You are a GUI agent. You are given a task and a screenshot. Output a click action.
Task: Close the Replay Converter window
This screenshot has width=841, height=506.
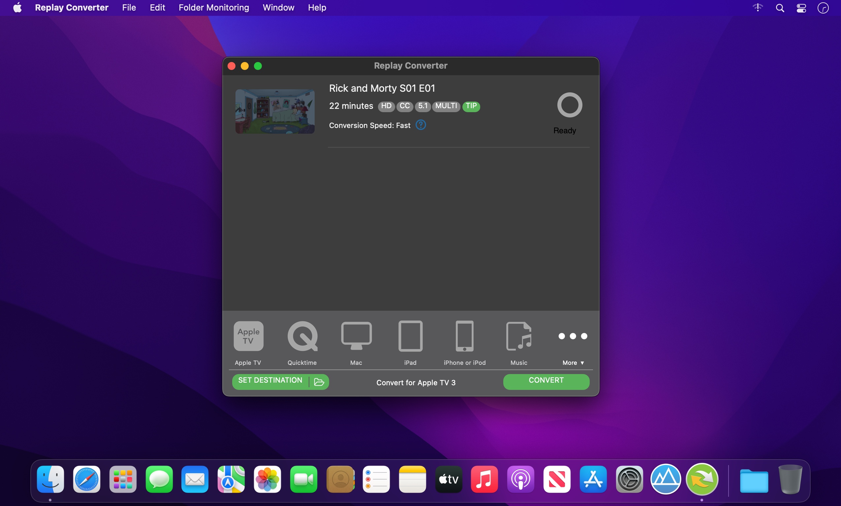[x=232, y=66]
